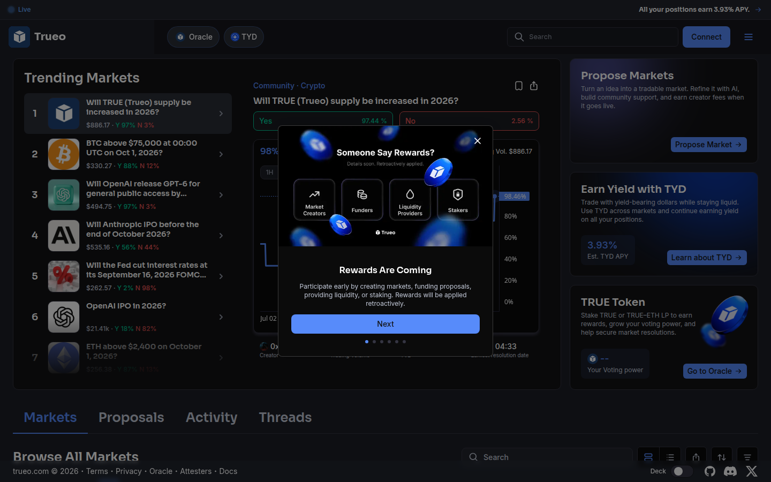Click Next in the rewards popup
This screenshot has height=482, width=771.
point(385,324)
